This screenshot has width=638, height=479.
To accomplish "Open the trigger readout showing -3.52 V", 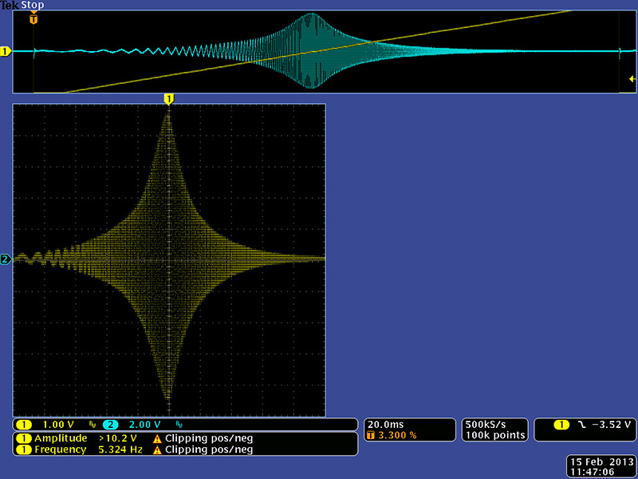I will 585,425.
